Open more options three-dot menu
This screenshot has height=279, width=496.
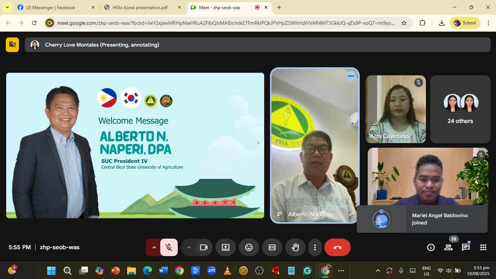[x=315, y=247]
